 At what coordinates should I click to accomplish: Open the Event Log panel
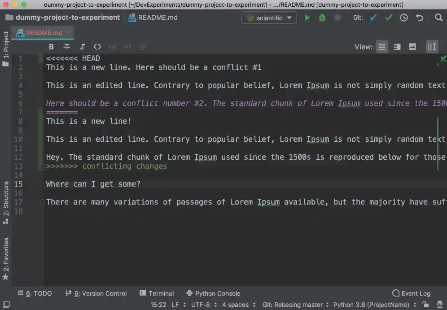click(411, 293)
